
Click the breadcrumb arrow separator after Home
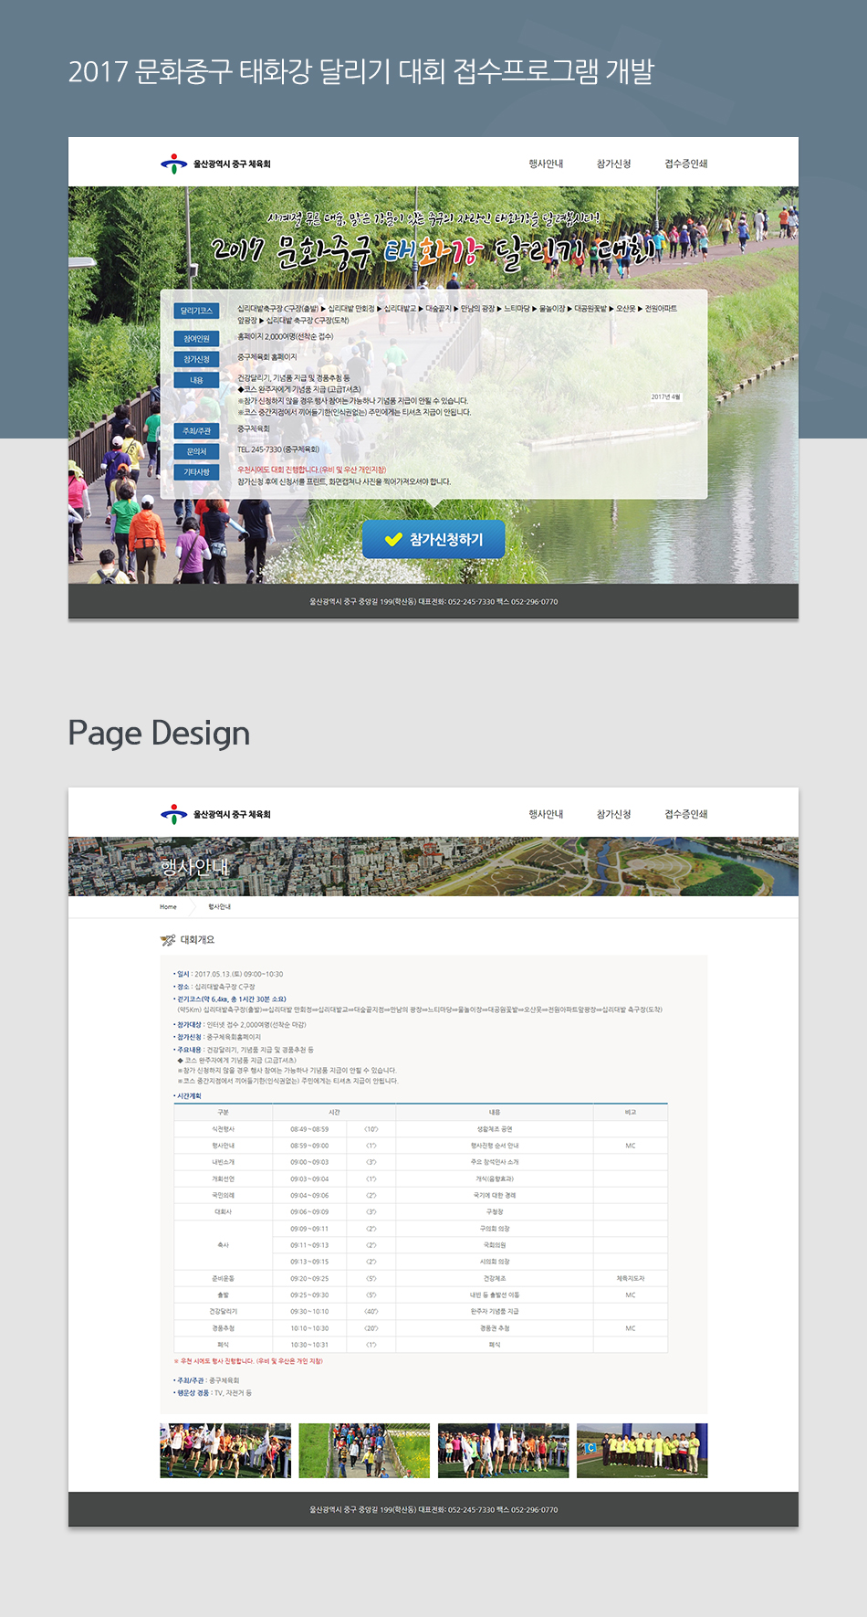pyautogui.click(x=193, y=907)
